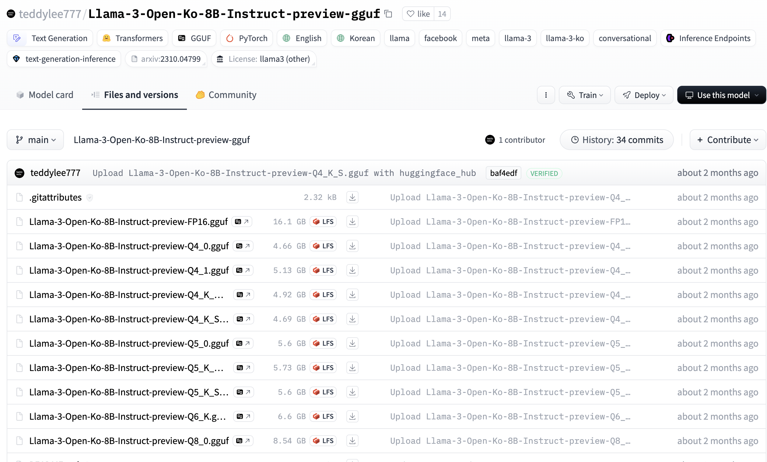Select the Korean language tag
The height and width of the screenshot is (462, 767).
pos(355,38)
